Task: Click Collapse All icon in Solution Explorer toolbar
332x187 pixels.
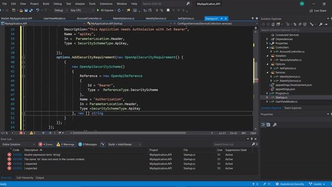Action: point(300,24)
